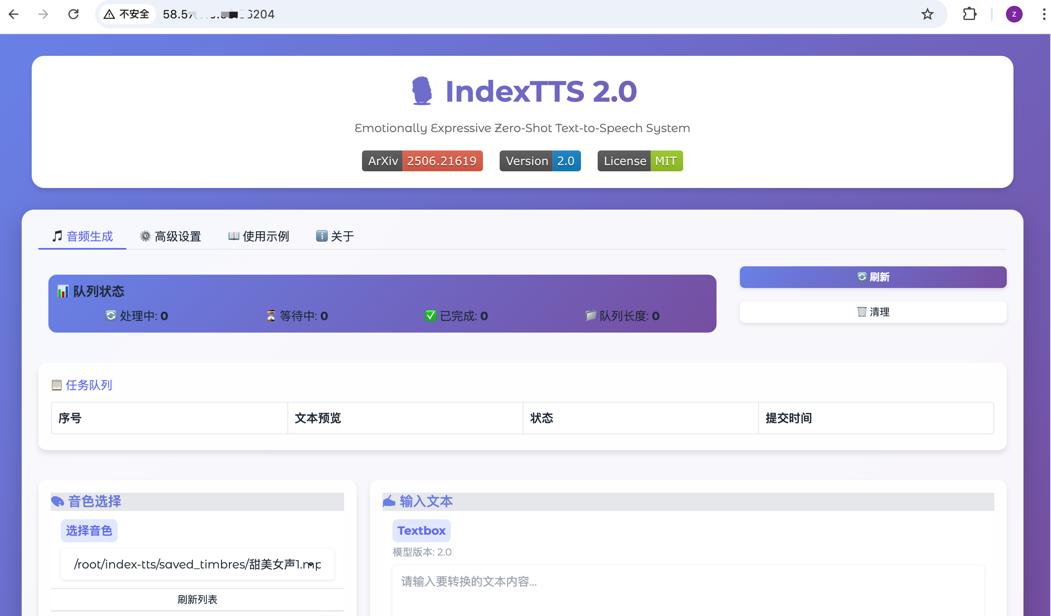Click the hourglass icon next to 等待中

click(272, 316)
